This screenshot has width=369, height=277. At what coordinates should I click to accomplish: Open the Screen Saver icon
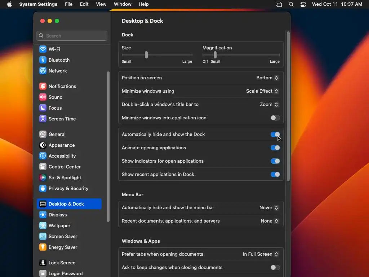tap(43, 237)
